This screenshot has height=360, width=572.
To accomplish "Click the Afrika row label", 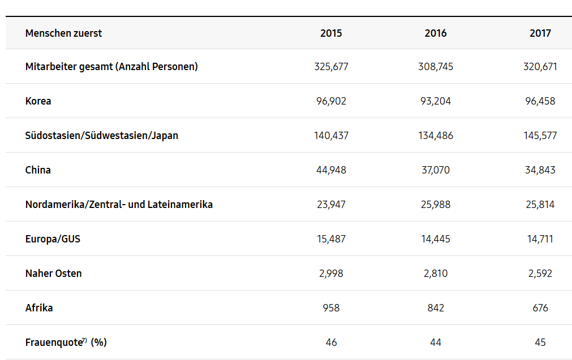I will click(x=39, y=308).
